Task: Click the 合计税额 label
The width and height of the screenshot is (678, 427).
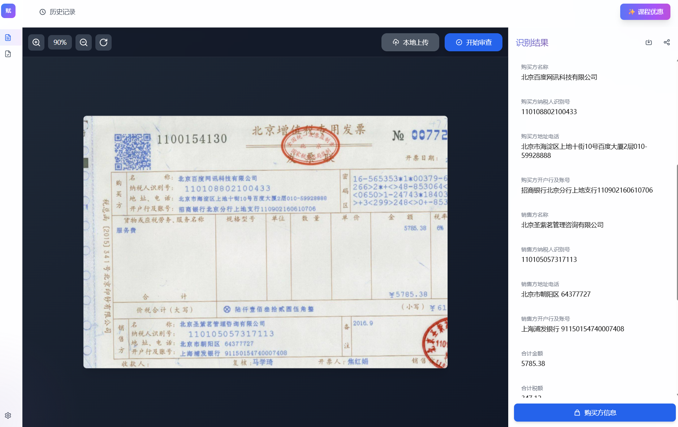Action: [x=532, y=388]
